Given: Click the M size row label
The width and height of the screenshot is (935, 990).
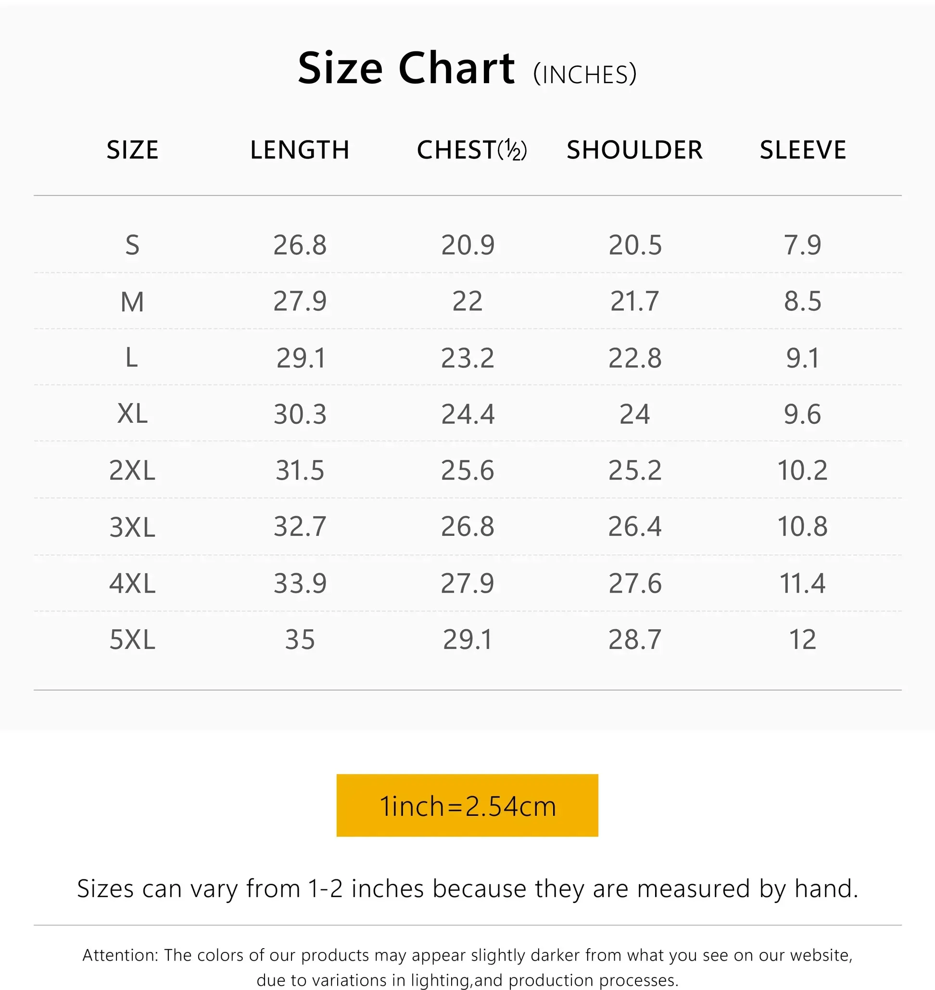Looking at the screenshot, I should click(x=132, y=302).
